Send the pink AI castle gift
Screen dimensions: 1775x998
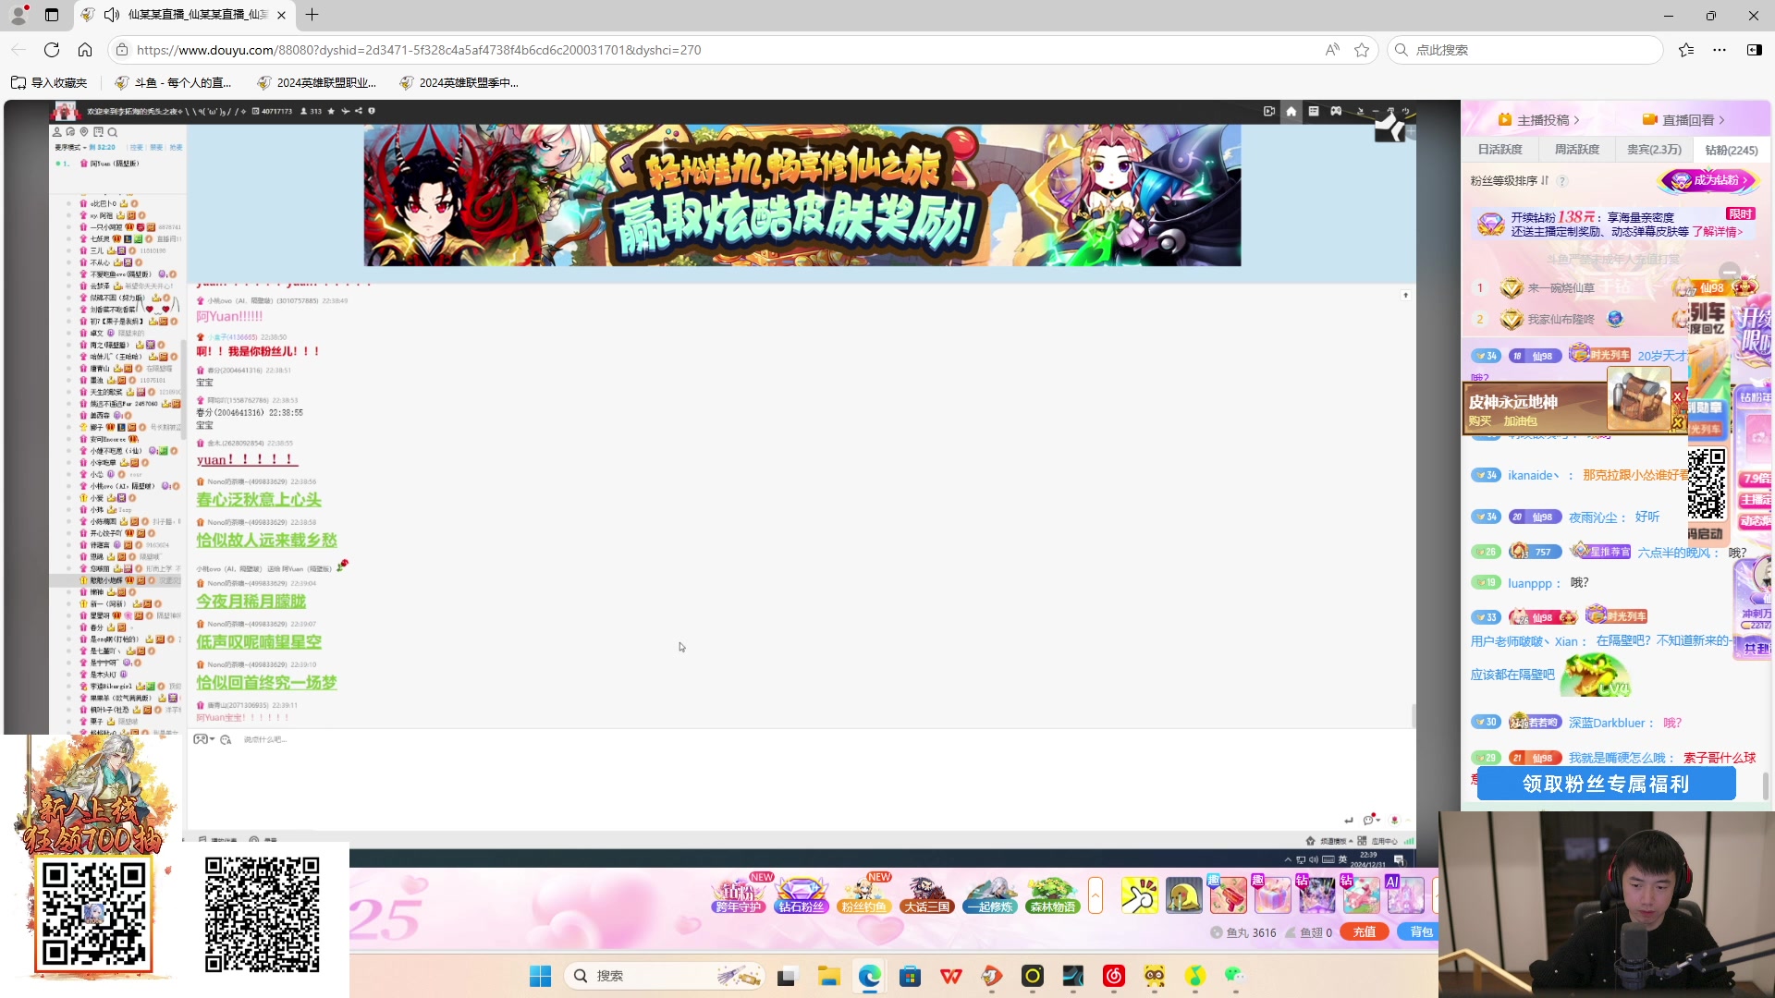point(1405,895)
